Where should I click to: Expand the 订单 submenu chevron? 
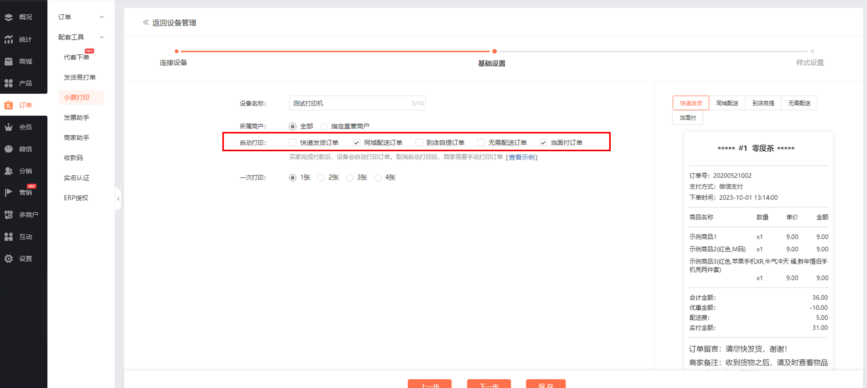[102, 17]
